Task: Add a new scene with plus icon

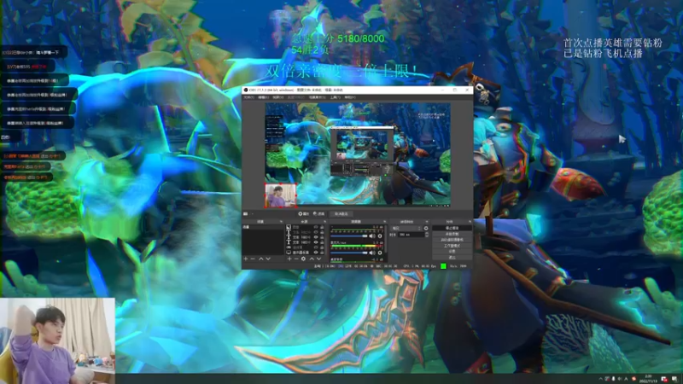Action: click(x=246, y=259)
